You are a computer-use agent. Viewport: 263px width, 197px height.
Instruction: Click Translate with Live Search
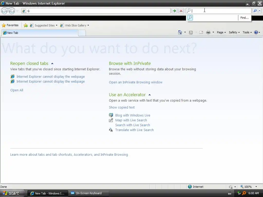134,130
